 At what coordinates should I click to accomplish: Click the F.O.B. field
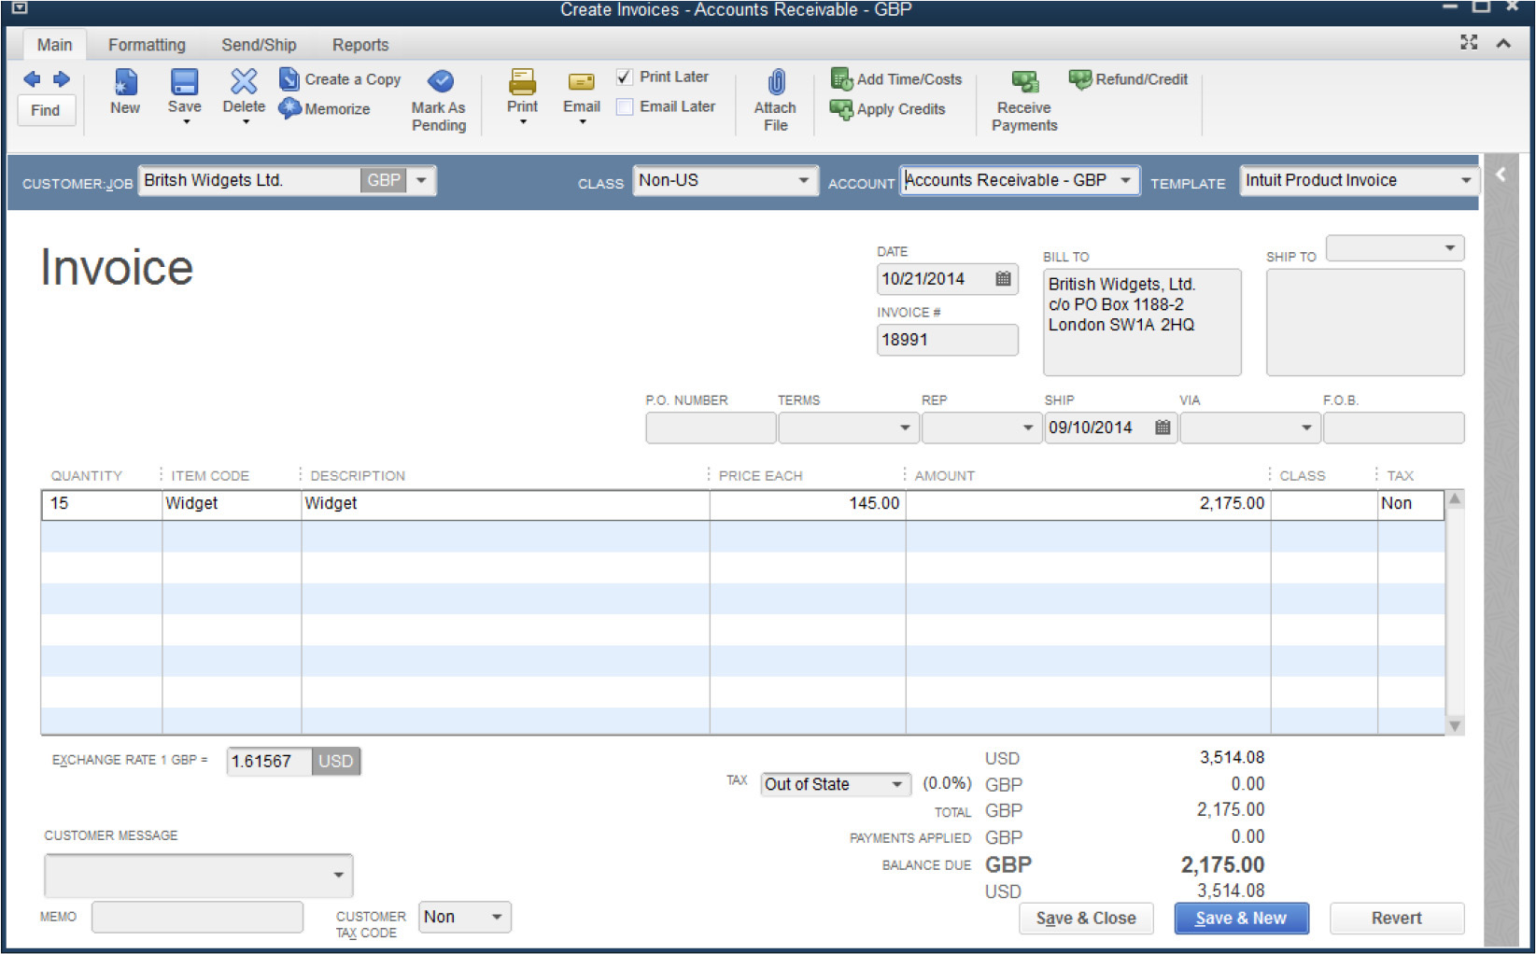(1393, 428)
